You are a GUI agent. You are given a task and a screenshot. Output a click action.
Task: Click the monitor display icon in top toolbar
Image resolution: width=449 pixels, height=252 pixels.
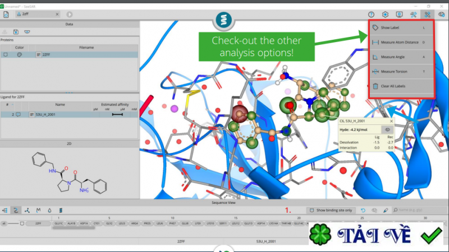[x=399, y=15]
